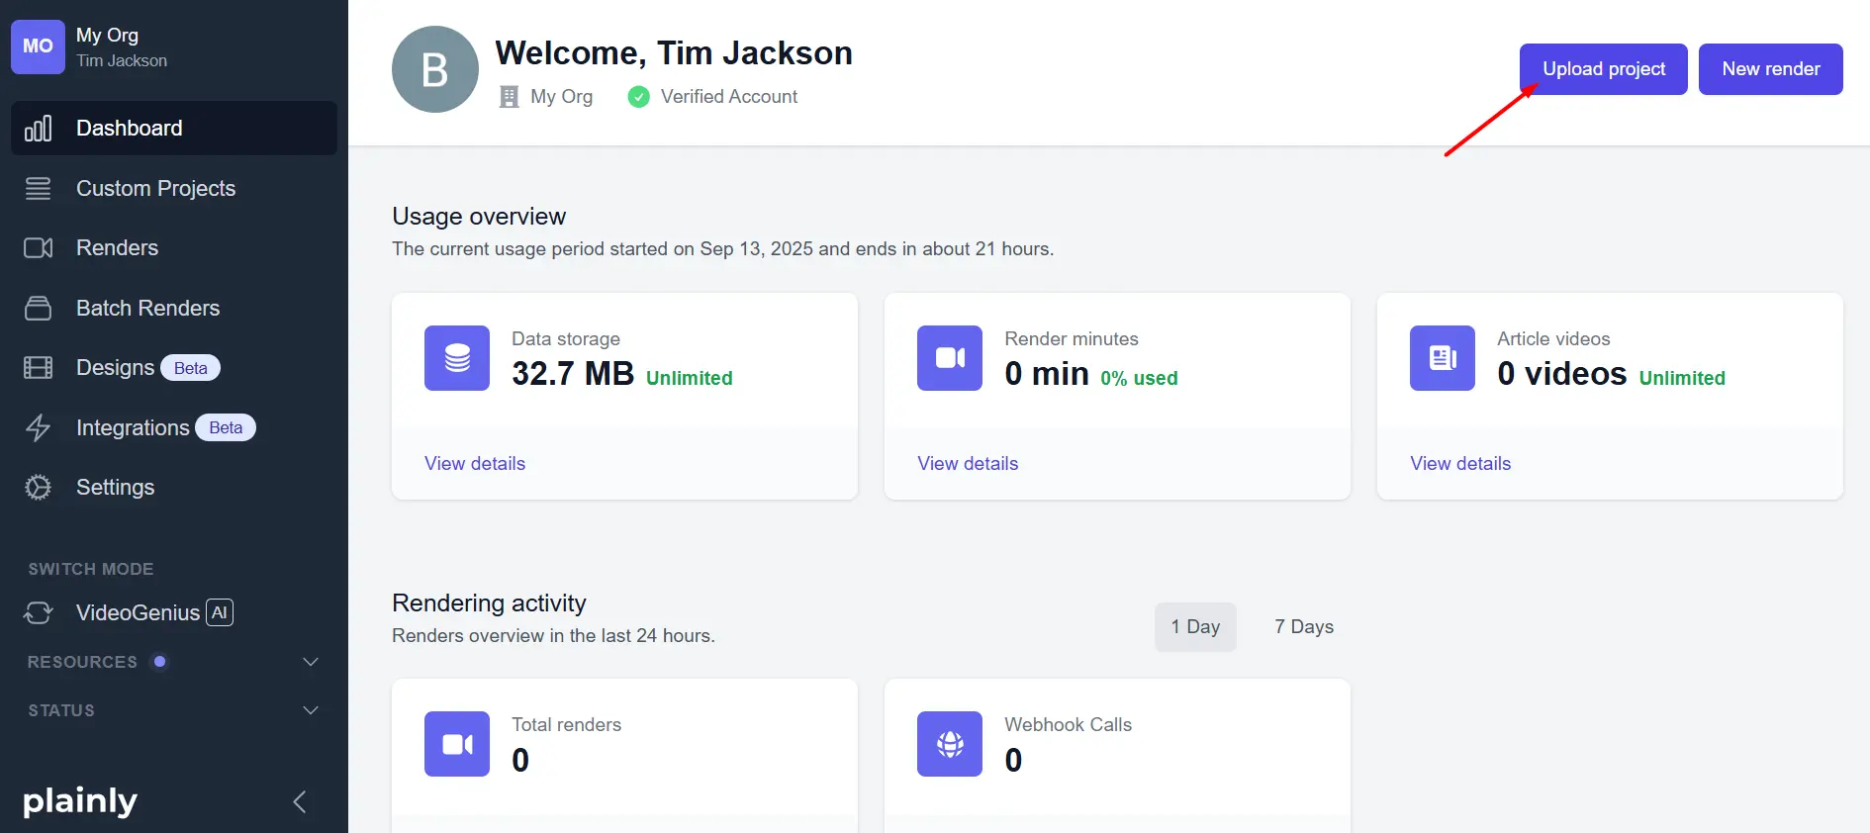Switch mode to VideoGenius
The width and height of the screenshot is (1870, 833).
pos(138,613)
